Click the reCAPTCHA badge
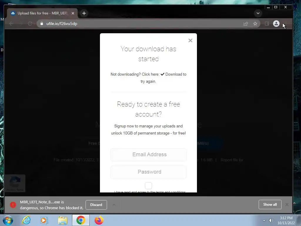The height and width of the screenshot is (226, 301). coord(15,183)
